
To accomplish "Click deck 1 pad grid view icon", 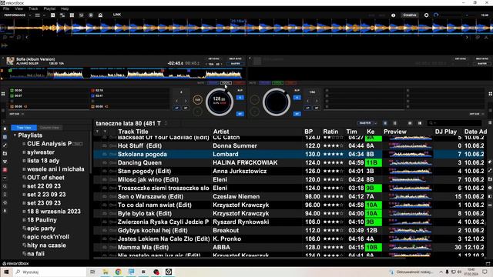I will click(x=3, y=94).
